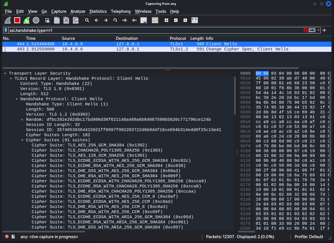Collapse the Cipher Suites tree node
Viewport: 334px width, 243px height.
click(22, 140)
